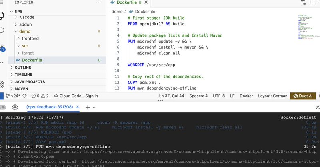Viewport: 320px width, 167px height.
Task: Click the Docker whale icon on Dockerfile tab
Action: coord(113,2)
